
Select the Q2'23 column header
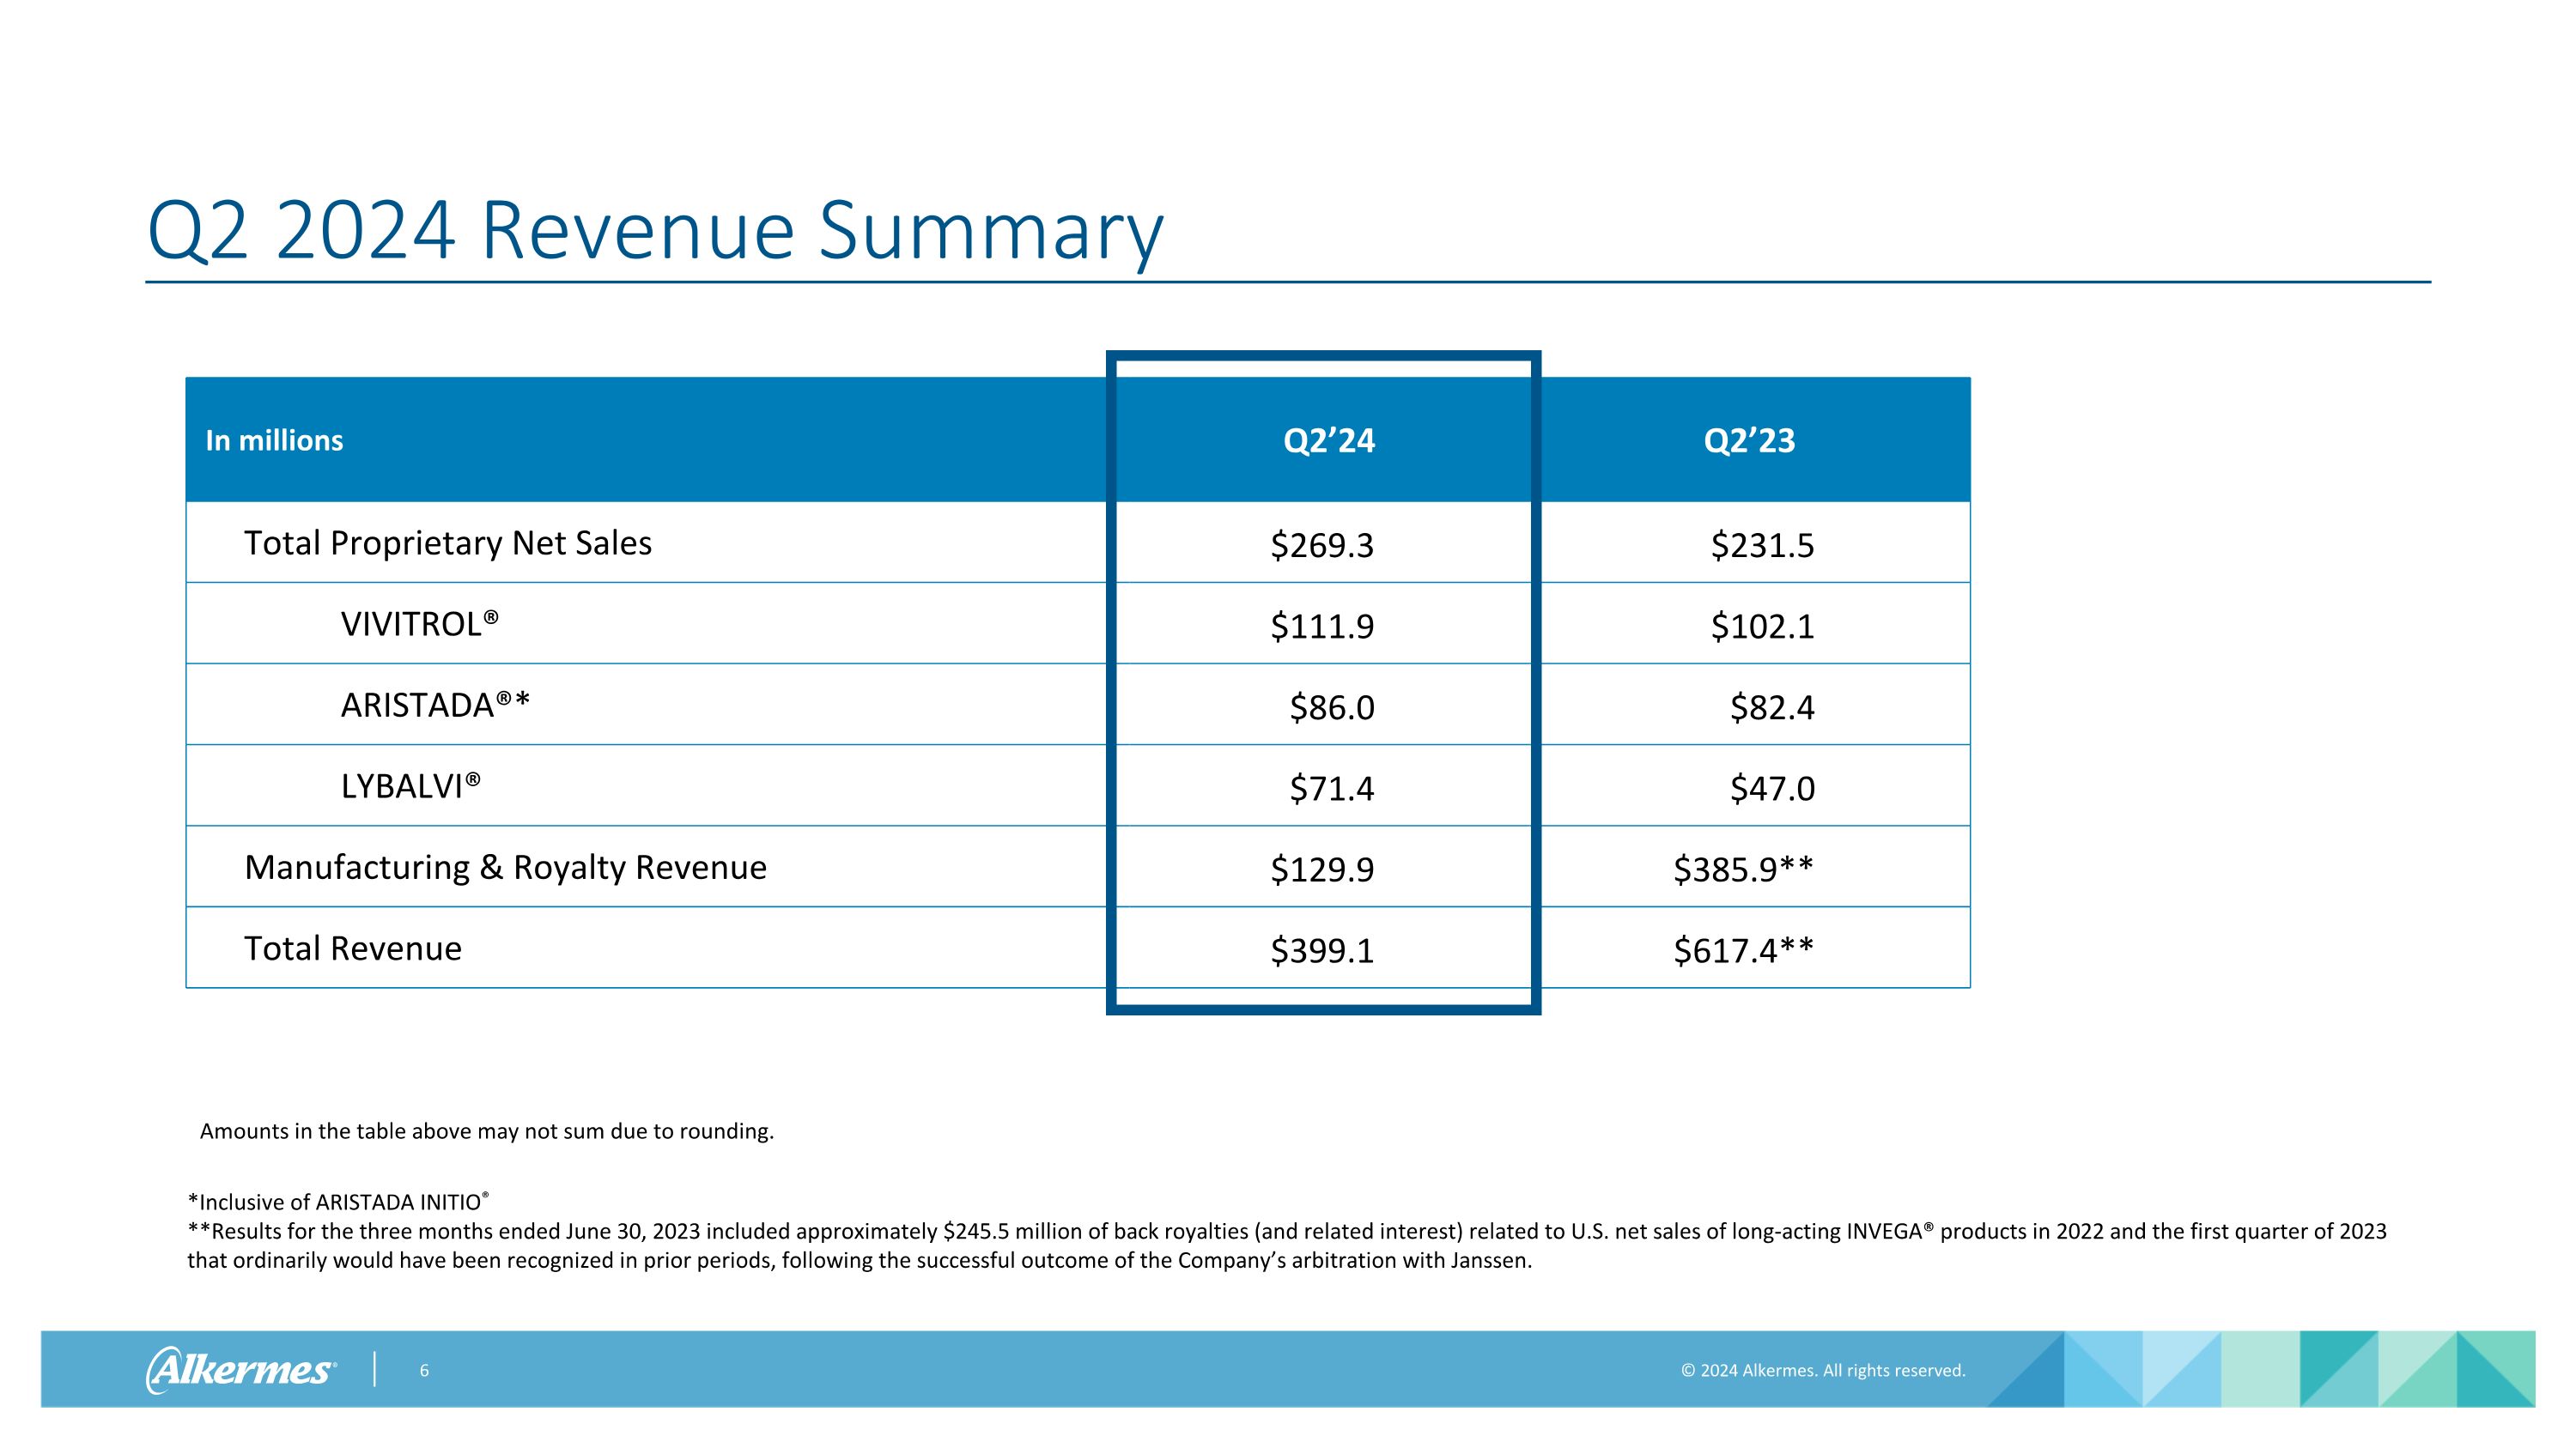point(1749,440)
